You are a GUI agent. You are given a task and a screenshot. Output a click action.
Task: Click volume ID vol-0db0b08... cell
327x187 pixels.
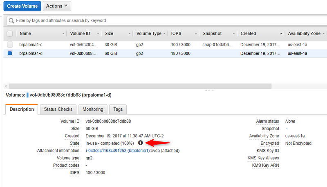pos(83,53)
